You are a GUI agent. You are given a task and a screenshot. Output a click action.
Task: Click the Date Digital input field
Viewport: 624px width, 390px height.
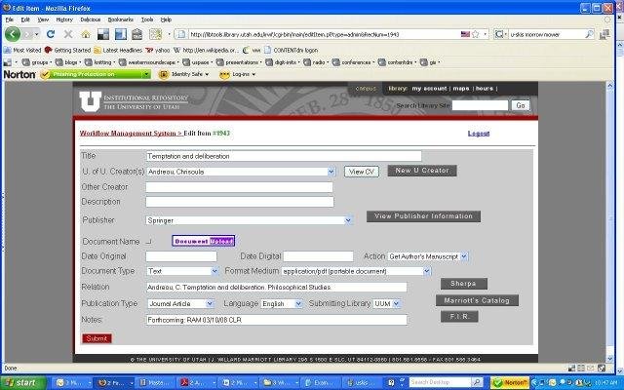click(x=319, y=256)
